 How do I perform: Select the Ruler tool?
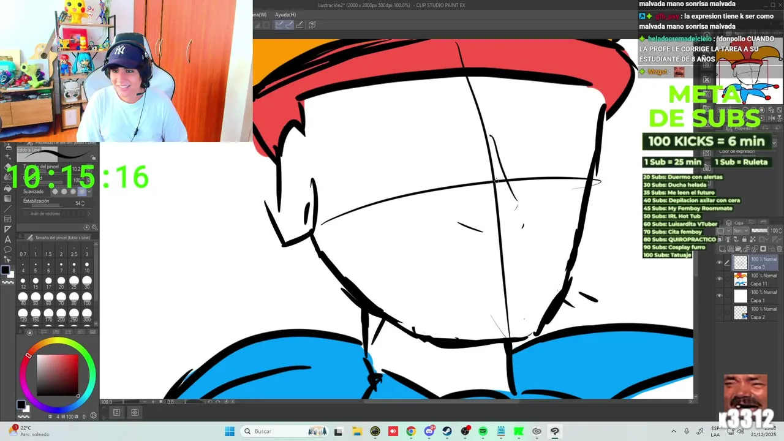click(x=8, y=229)
